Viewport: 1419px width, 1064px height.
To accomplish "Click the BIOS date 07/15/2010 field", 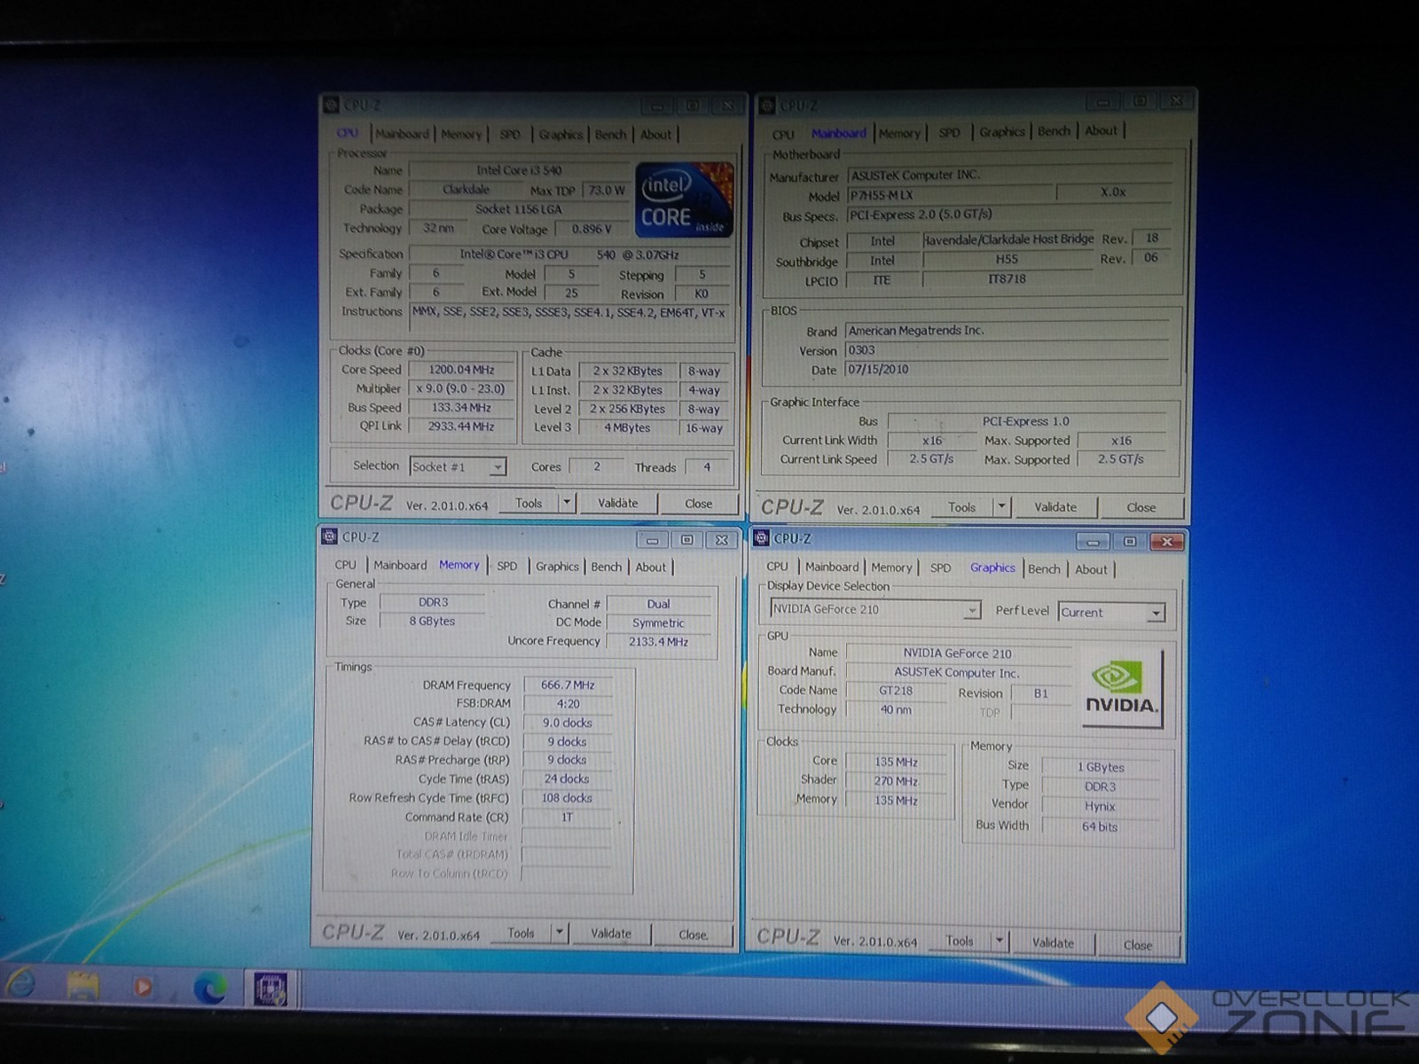I will [x=1007, y=369].
